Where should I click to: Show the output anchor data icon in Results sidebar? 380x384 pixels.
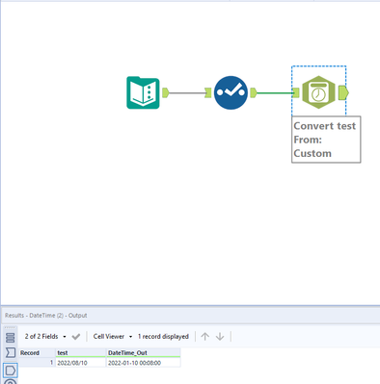(11, 371)
